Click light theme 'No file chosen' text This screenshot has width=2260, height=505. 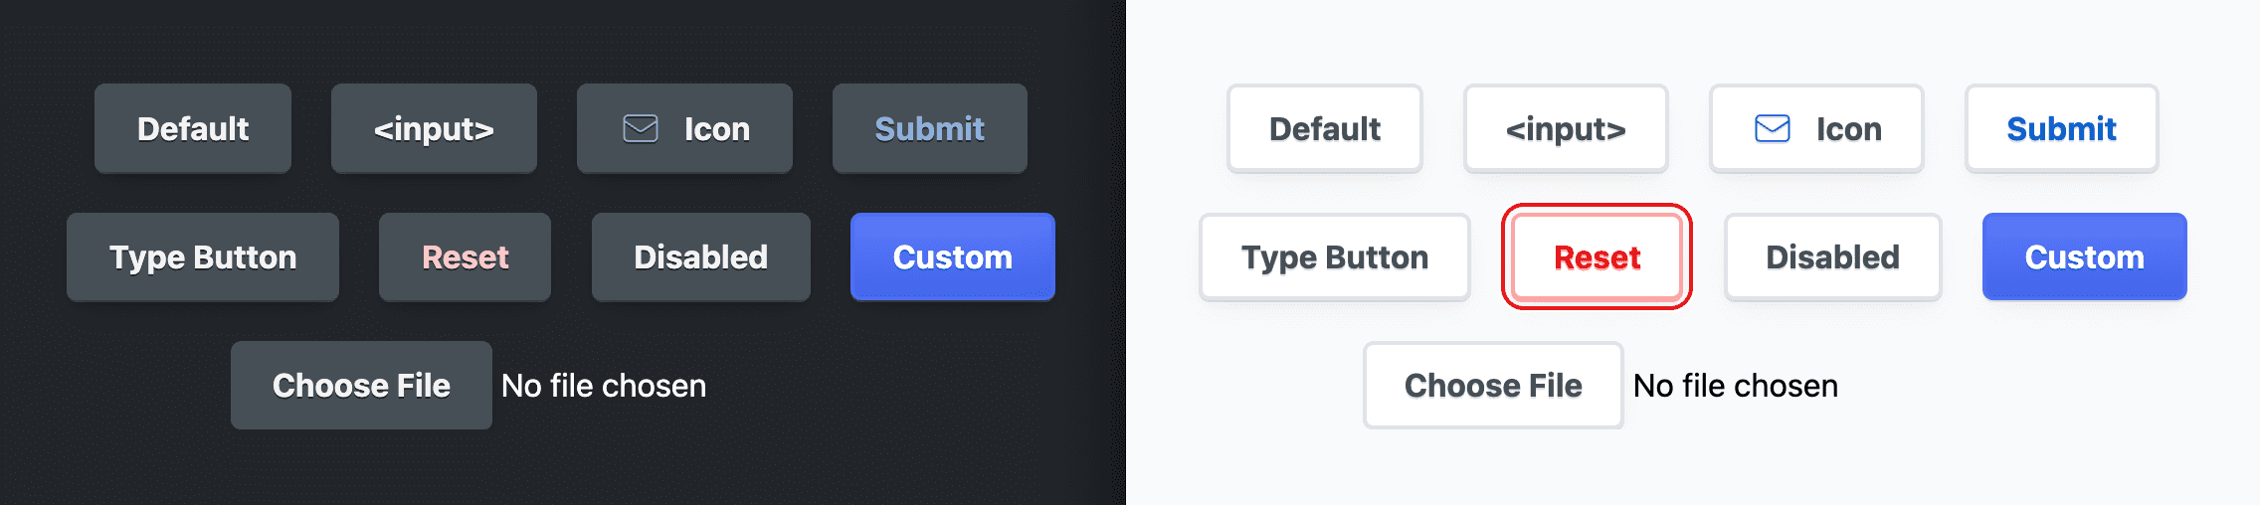tap(1736, 386)
